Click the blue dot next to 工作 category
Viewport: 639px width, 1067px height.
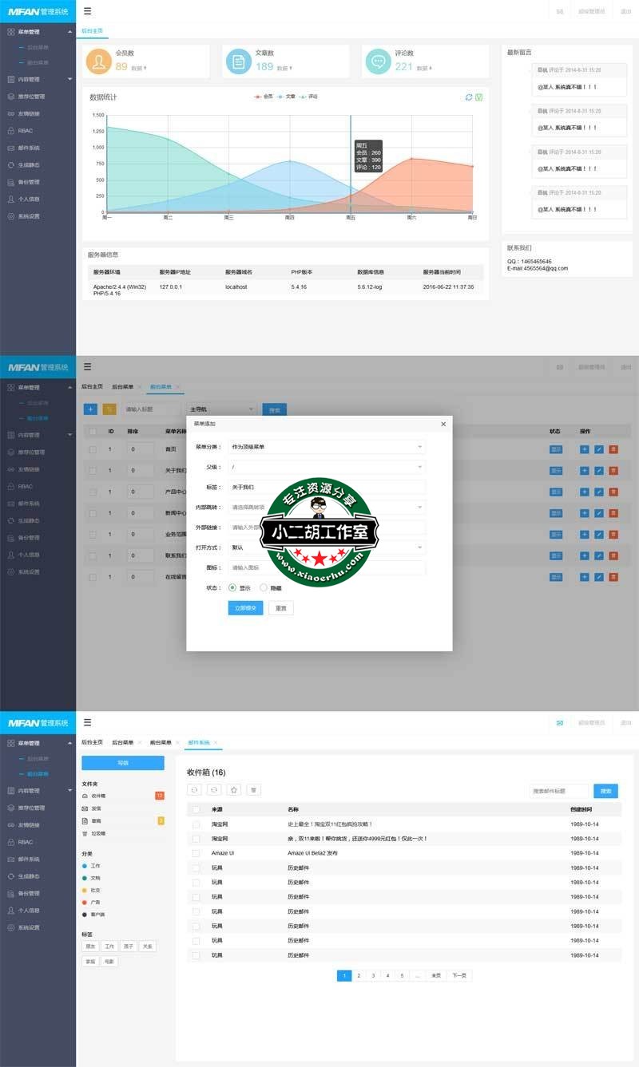tap(85, 866)
